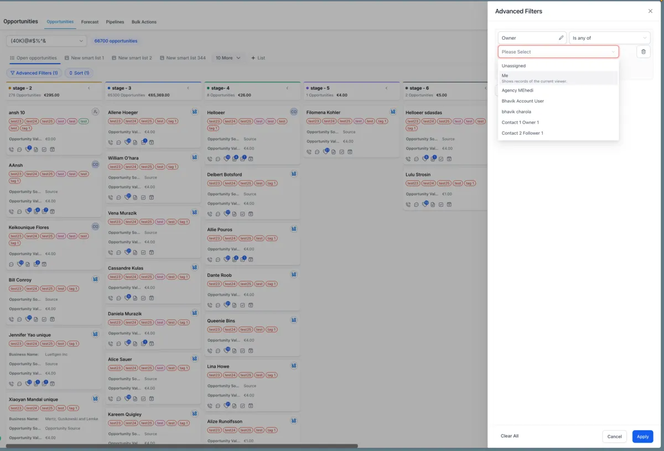Click chat icon on Dante Roob card
Screen dimensions: 664x451
218,305
